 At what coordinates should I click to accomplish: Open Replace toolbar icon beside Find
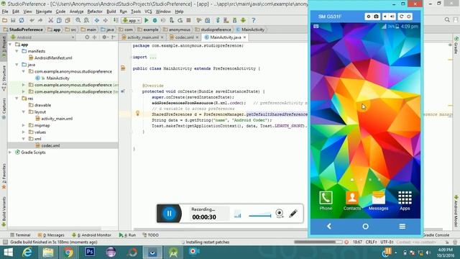click(x=86, y=20)
